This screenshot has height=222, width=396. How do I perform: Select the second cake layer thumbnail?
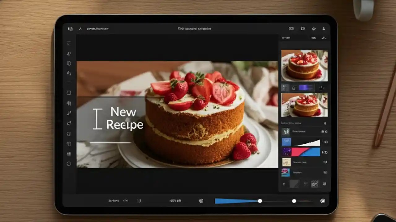coord(304,105)
